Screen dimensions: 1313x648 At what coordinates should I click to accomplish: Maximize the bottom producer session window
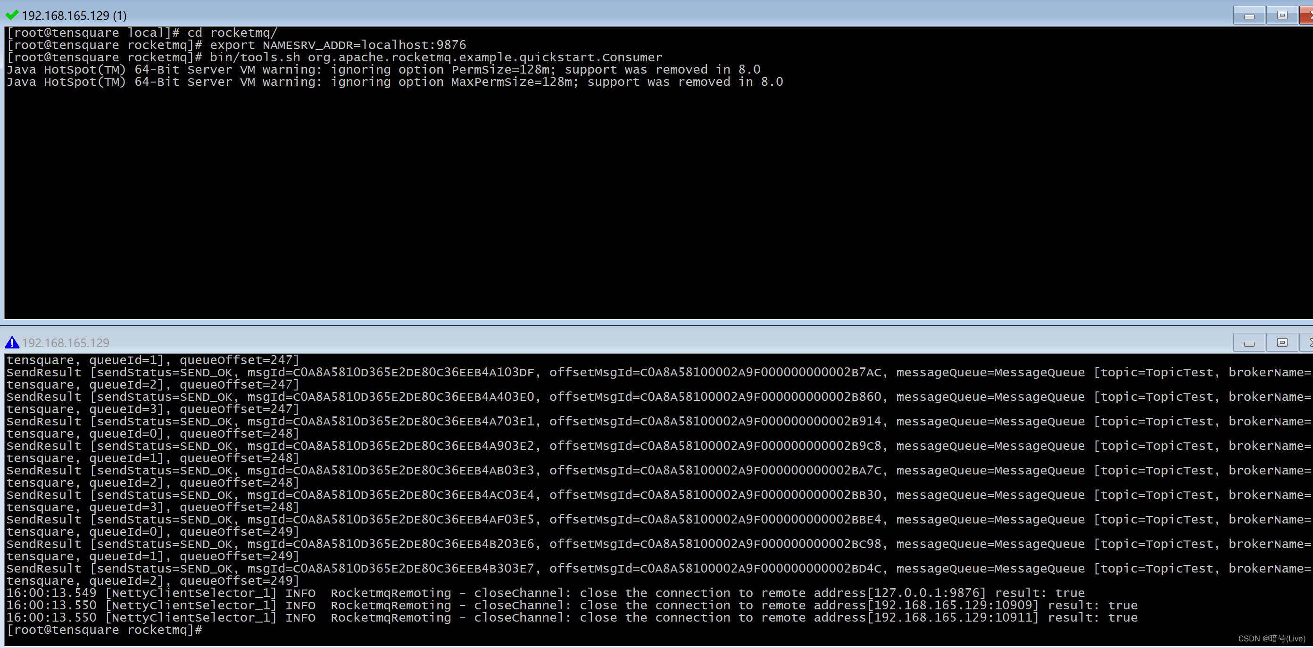[1282, 342]
